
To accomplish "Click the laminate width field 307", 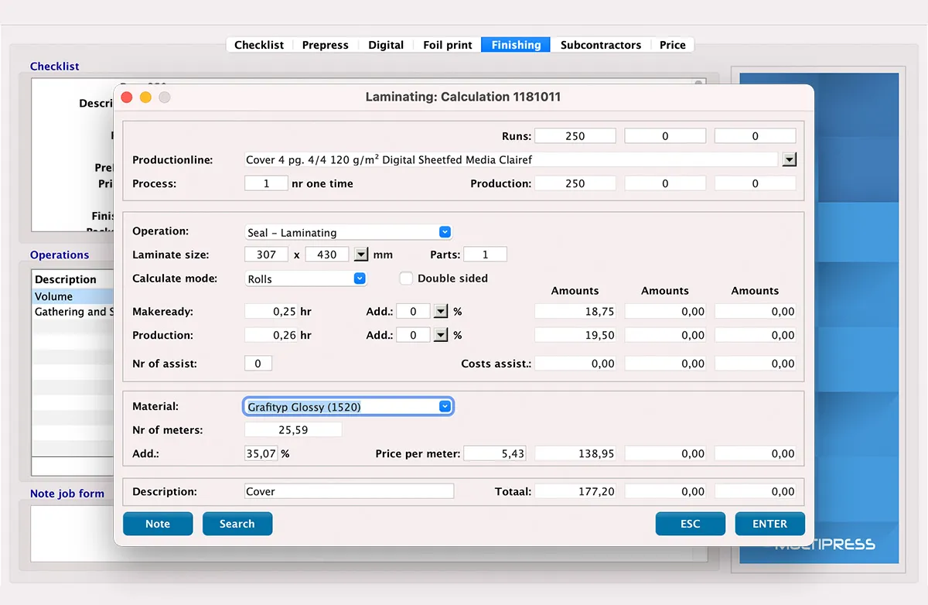I will pyautogui.click(x=266, y=255).
